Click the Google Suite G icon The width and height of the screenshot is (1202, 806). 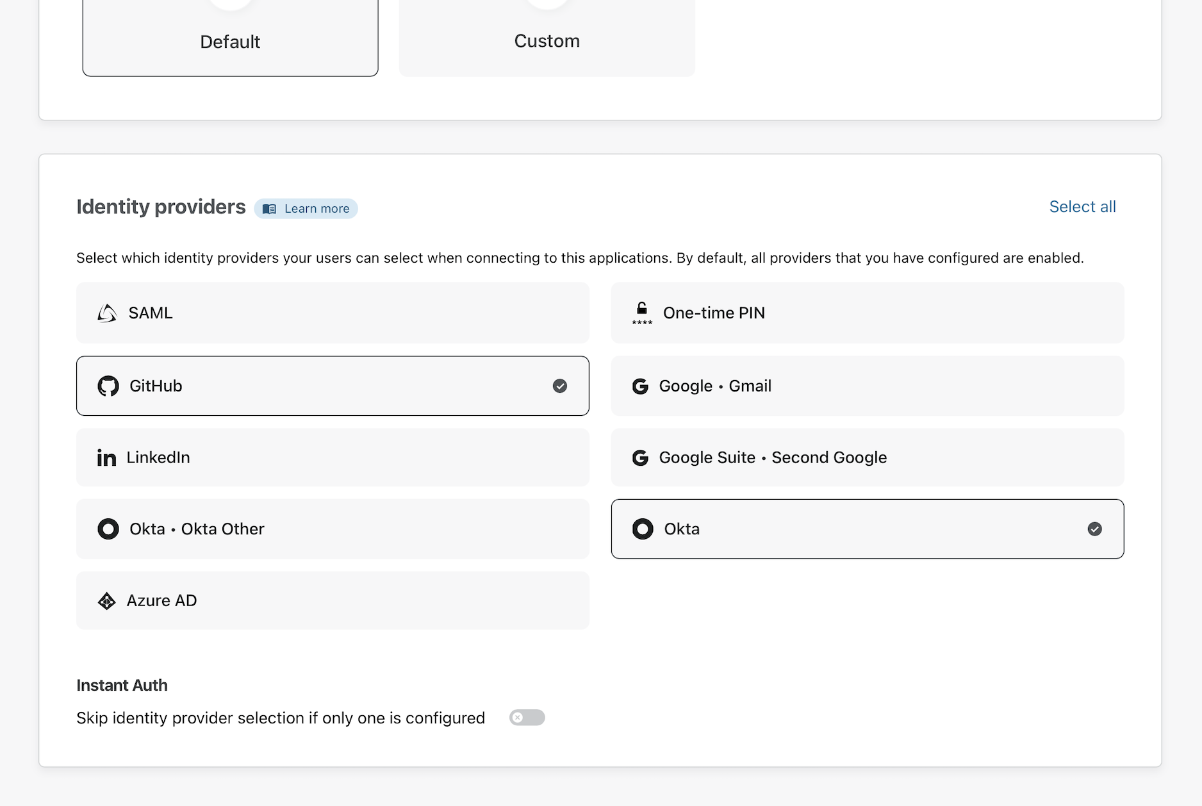click(x=640, y=458)
